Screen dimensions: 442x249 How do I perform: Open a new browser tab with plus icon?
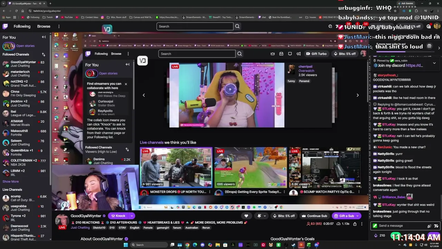click(50, 3)
